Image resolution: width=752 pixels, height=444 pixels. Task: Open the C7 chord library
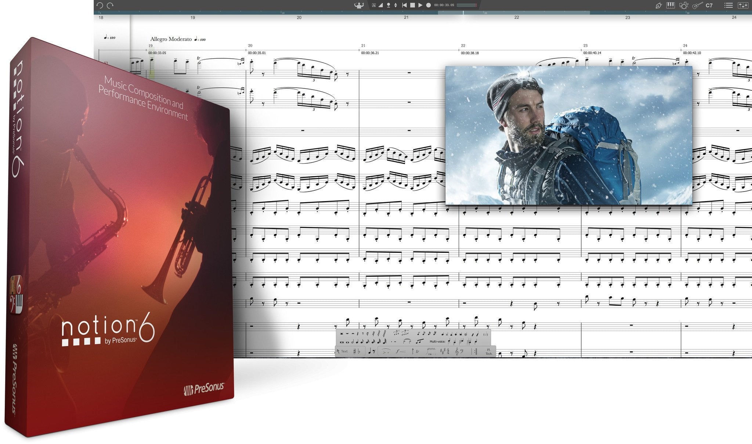point(709,5)
